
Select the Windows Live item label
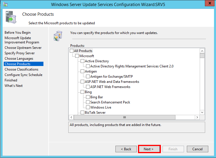[x=101, y=107]
